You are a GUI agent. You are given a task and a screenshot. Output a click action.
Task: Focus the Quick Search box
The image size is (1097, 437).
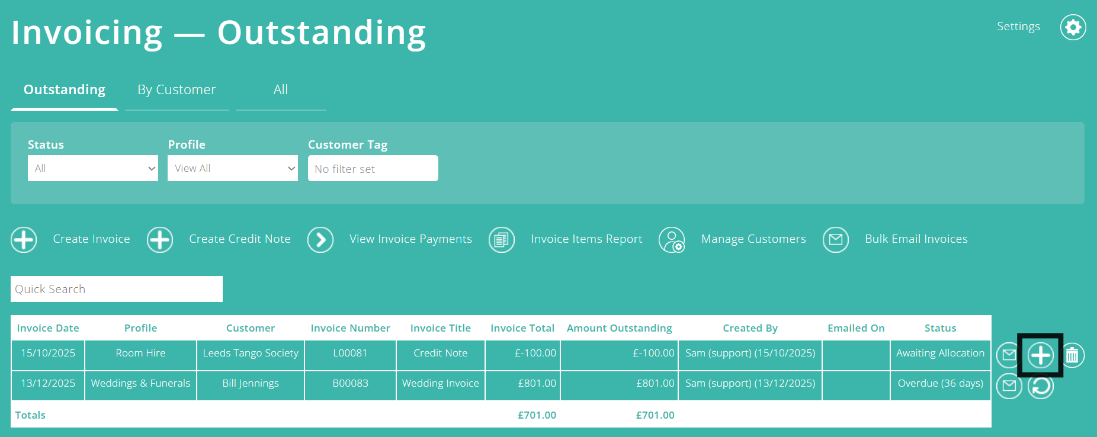[117, 289]
